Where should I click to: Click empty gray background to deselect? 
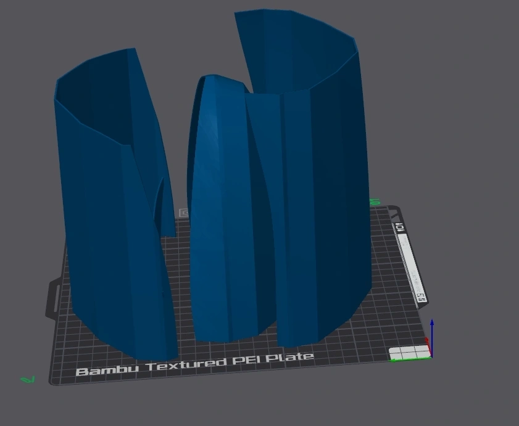pyautogui.click(x=457, y=123)
